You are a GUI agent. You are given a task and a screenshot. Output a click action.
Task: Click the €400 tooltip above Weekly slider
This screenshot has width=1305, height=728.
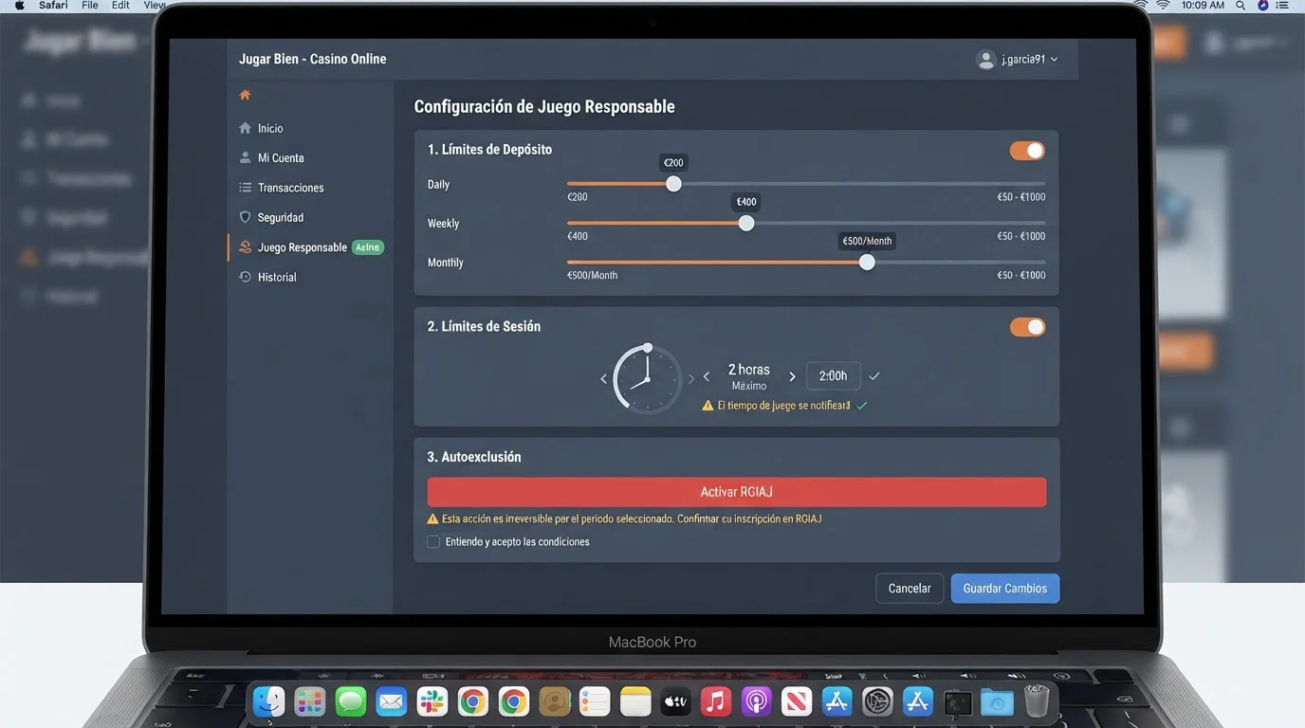[746, 202]
